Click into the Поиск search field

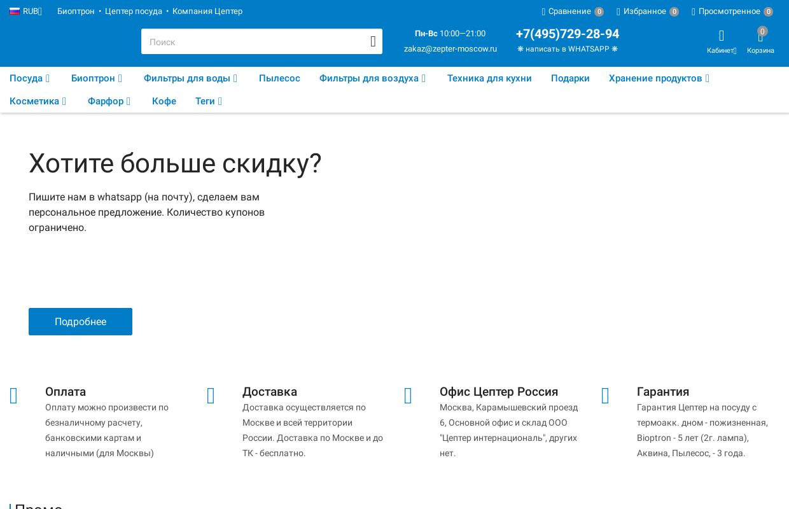click(255, 42)
